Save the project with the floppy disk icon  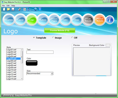click(13, 9)
